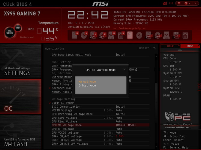Screen dimensions: 201x150
Task: Select the legacy CD/DVD boot device icon
Action: point(139,35)
